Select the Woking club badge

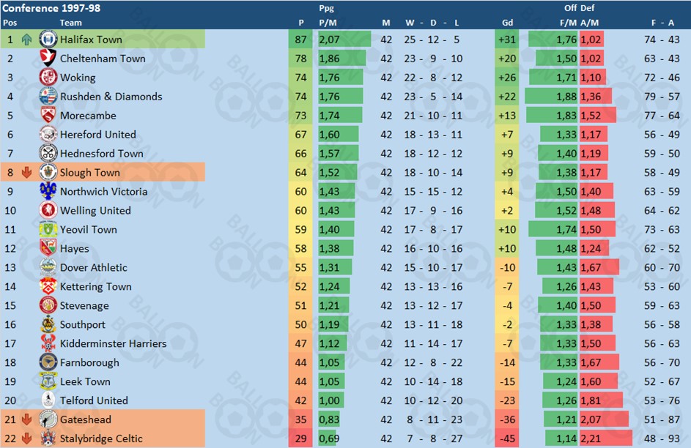(48, 77)
